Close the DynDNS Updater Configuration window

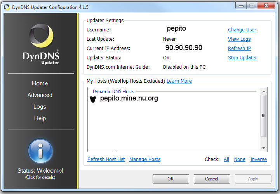click(266, 6)
